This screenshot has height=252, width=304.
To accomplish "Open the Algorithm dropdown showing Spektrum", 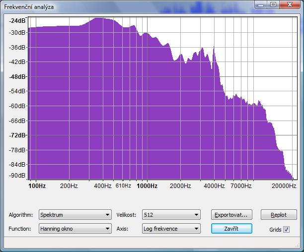I will pyautogui.click(x=75, y=215).
